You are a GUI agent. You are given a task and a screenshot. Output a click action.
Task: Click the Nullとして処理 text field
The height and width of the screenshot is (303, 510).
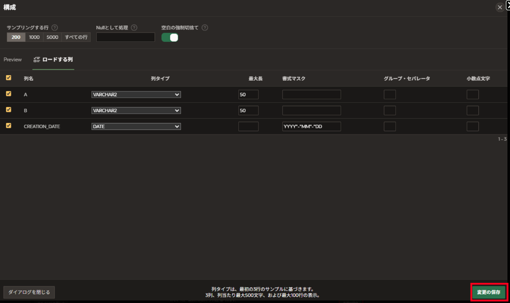125,37
